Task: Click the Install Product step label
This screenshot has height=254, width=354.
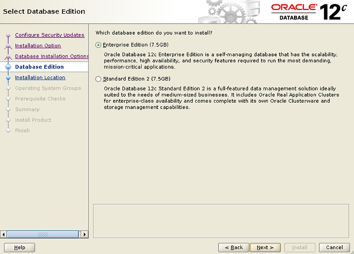Action: [x=33, y=120]
